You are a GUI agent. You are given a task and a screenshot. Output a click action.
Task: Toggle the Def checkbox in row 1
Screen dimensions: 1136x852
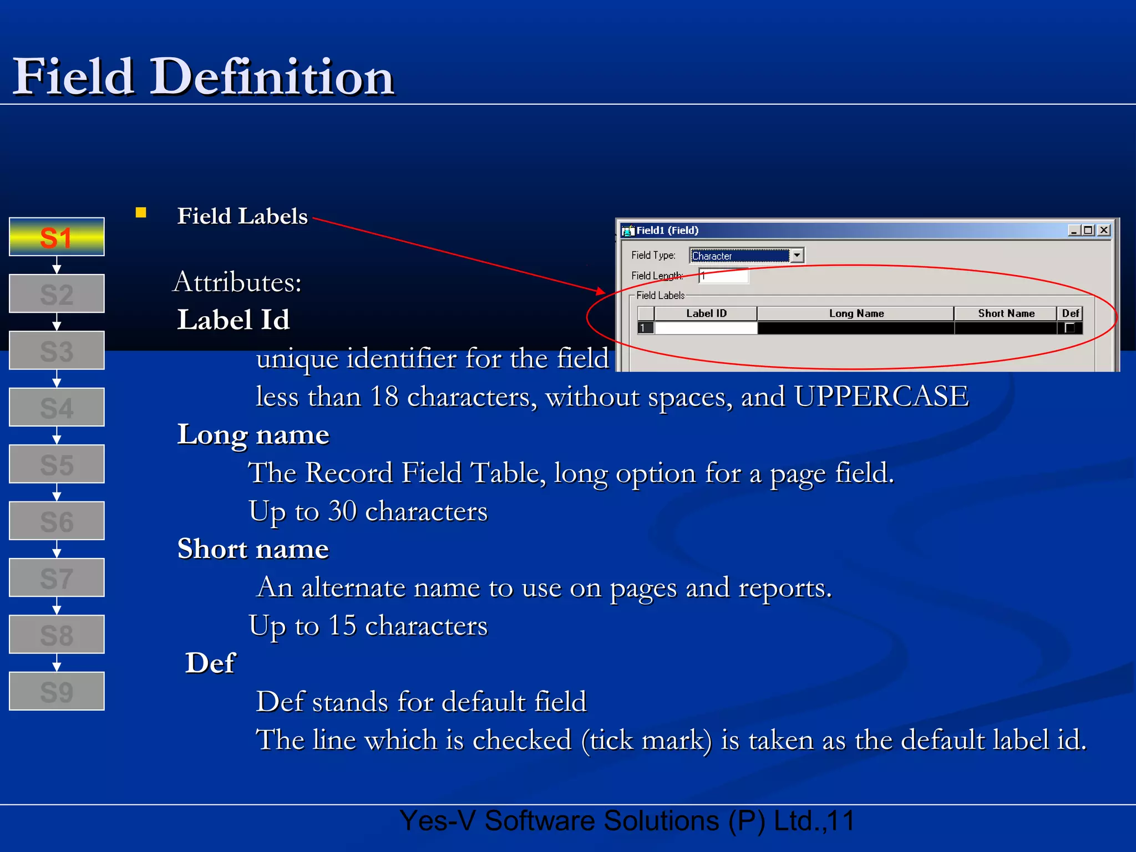coord(1070,328)
